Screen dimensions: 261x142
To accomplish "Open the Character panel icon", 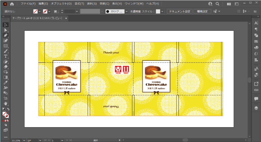I will point(256,23).
